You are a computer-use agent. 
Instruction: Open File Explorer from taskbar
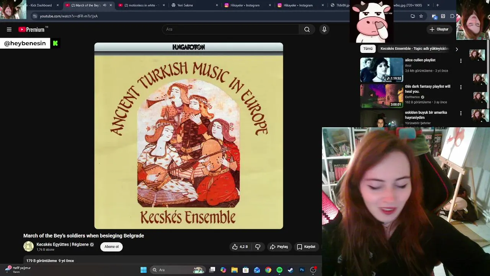click(x=234, y=270)
